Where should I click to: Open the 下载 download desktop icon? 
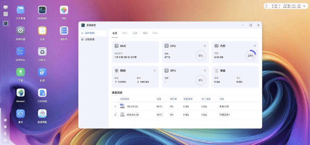(x=21, y=72)
